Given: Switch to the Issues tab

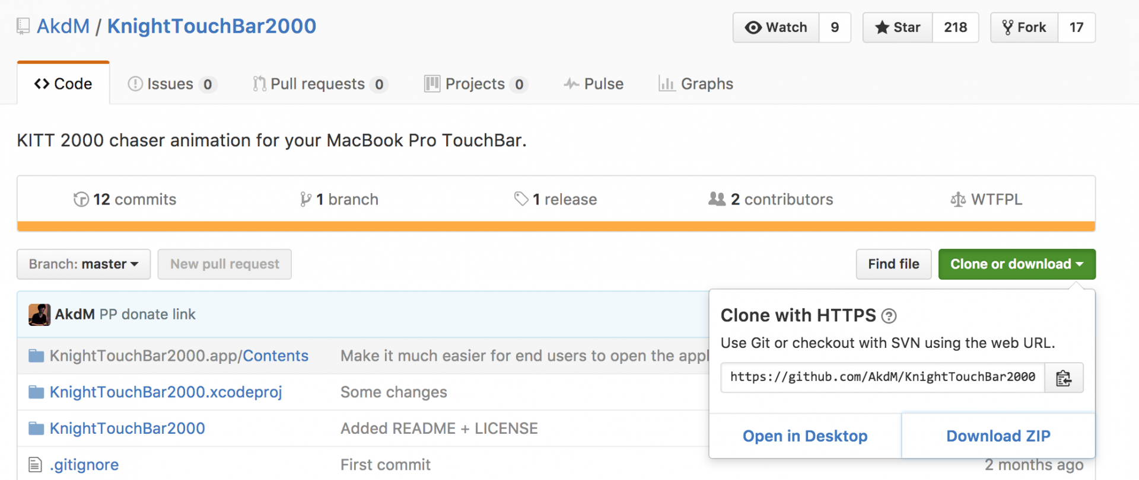Looking at the screenshot, I should (170, 84).
